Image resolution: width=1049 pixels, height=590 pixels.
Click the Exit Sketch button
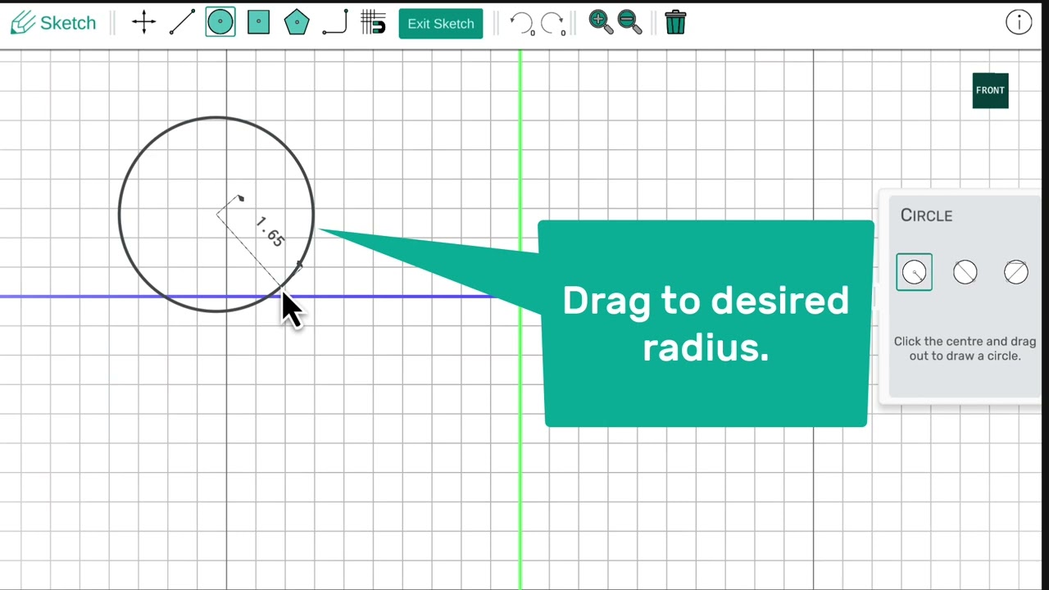coord(441,24)
